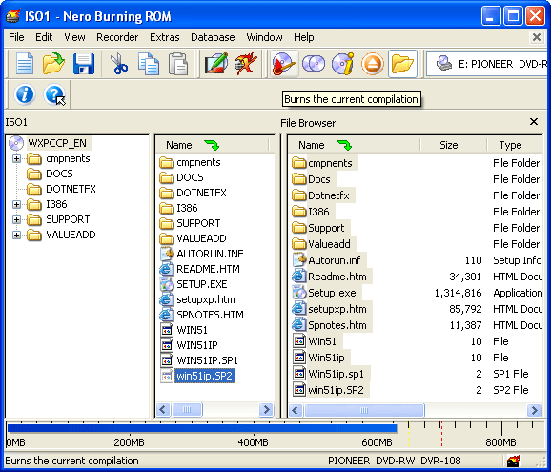Select SPNOTES.HTM in the compilation list
Screen dimensions: 551x472
tap(210, 315)
